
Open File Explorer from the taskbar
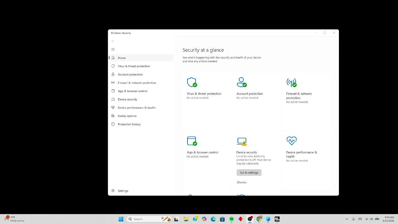tap(186, 219)
